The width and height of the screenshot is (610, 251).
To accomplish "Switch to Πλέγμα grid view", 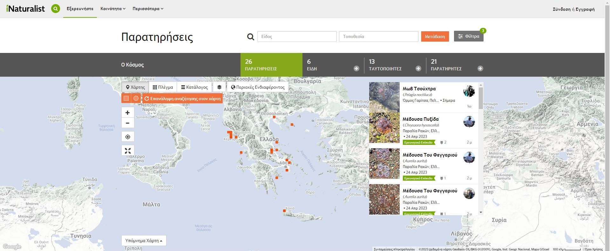I will [x=163, y=87].
